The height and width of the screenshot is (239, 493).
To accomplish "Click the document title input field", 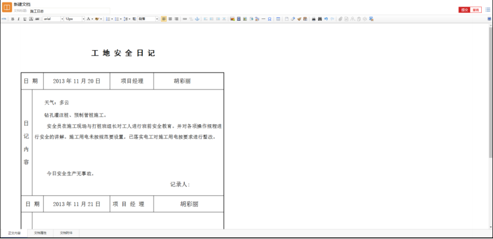I will coord(69,11).
